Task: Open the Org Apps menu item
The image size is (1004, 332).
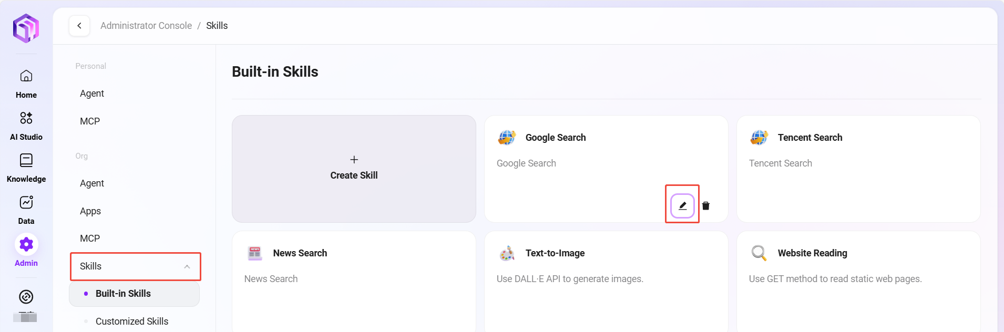Action: (90, 211)
